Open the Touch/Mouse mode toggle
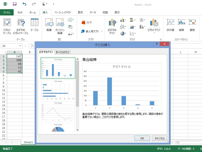This screenshot has width=202, height=152. click(44, 4)
